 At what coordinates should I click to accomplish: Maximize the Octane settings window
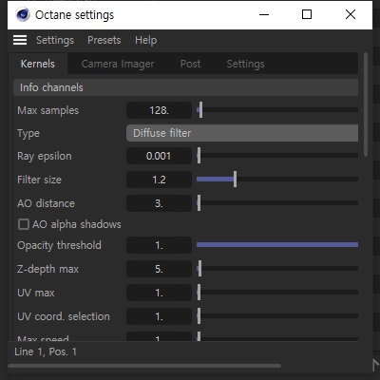point(307,14)
